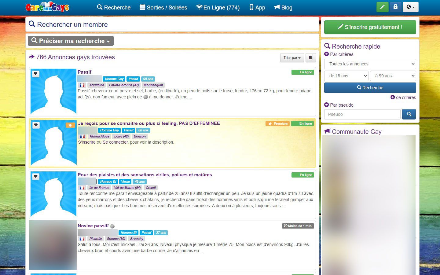
Task: Open profile thumbnail of Novice passif listing
Action: coord(53,245)
